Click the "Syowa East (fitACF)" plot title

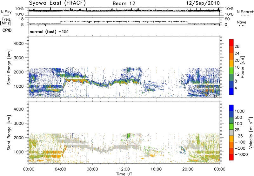tap(57, 3)
